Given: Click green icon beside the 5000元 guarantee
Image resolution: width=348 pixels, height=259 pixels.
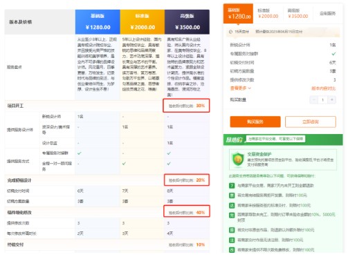Looking at the screenshot, I should pyautogui.click(x=232, y=215).
